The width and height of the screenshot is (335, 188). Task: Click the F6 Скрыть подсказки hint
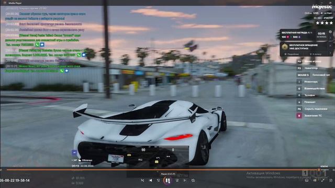coord(312,109)
